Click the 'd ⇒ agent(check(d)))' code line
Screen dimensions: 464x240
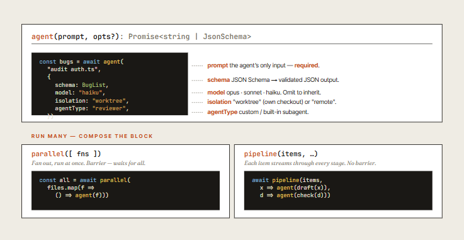tap(295, 195)
